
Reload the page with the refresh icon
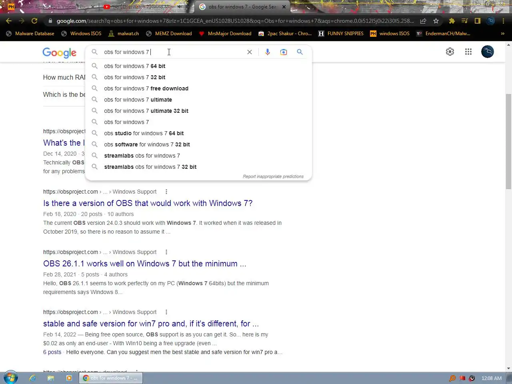34,21
